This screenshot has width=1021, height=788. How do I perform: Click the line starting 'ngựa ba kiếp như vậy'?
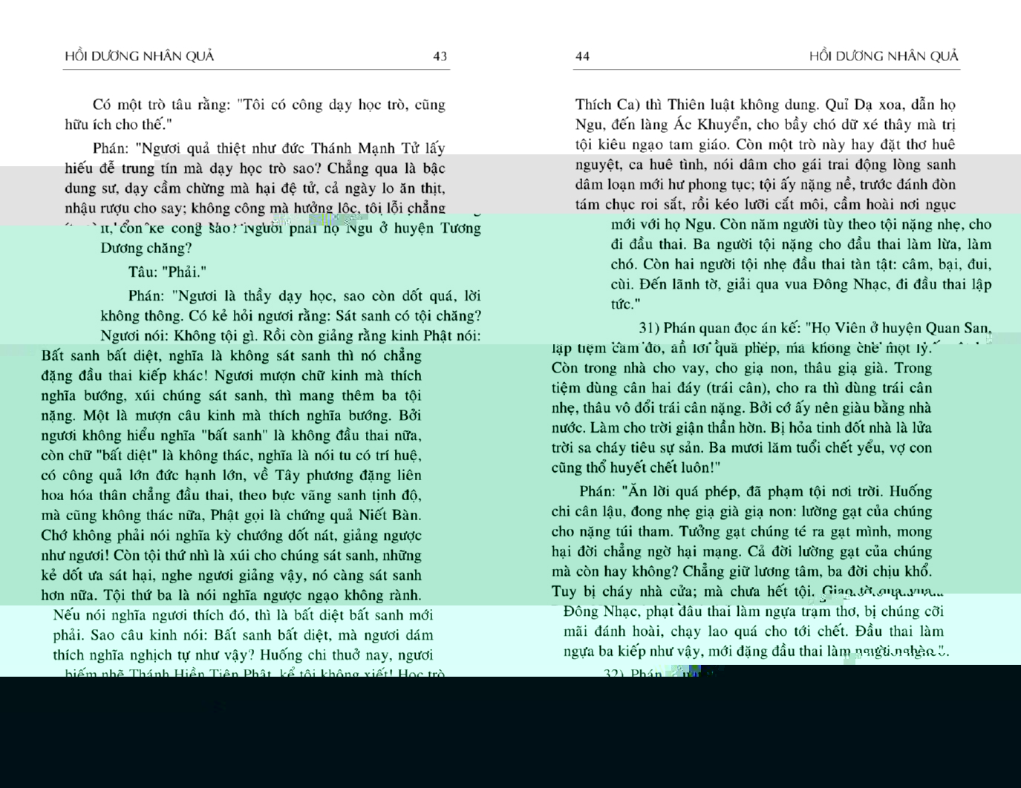click(756, 652)
